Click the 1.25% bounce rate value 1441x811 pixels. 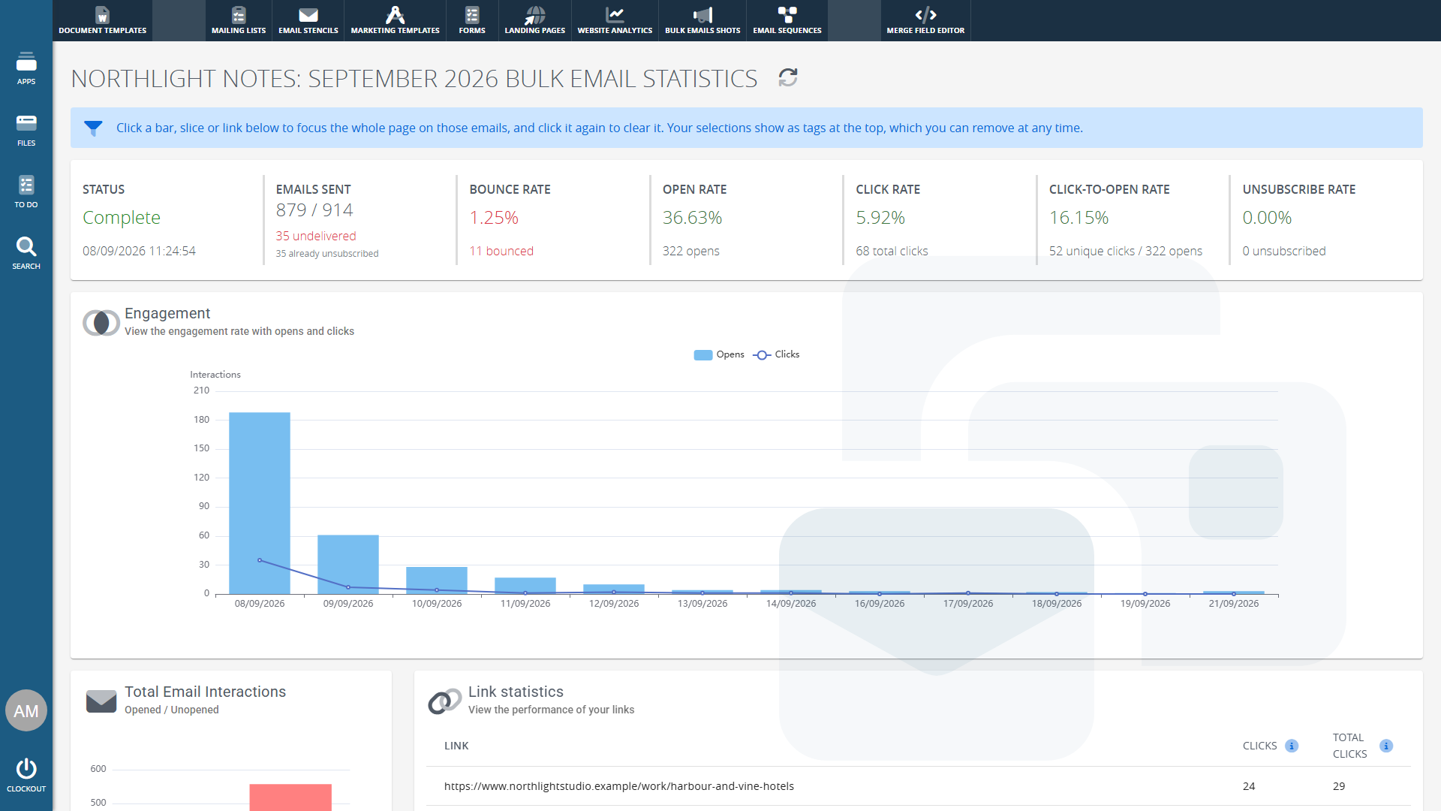pos(494,218)
